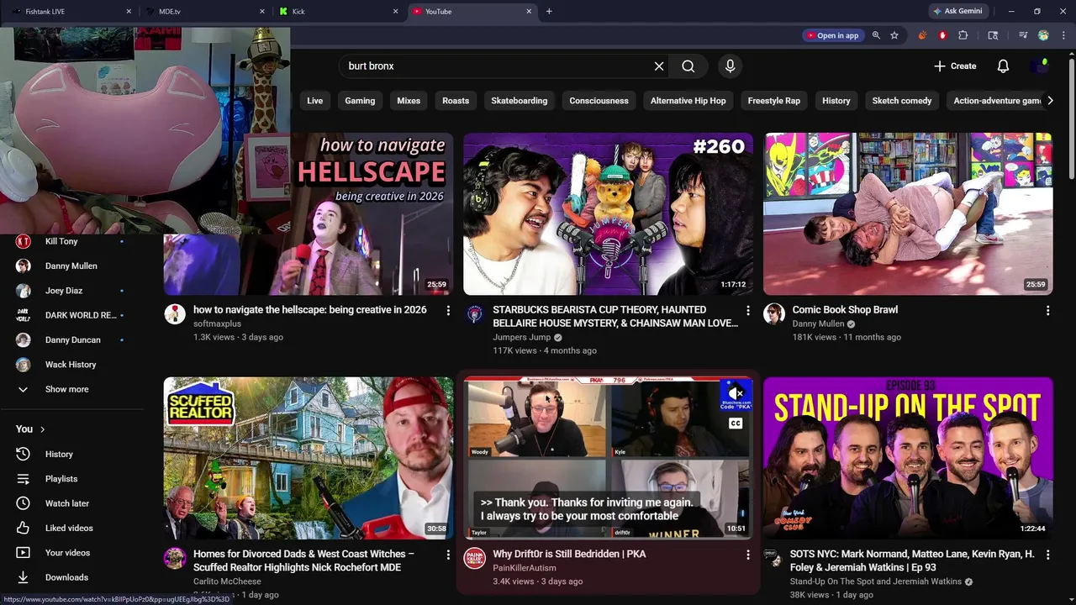Select the Live filter chip

tap(315, 101)
